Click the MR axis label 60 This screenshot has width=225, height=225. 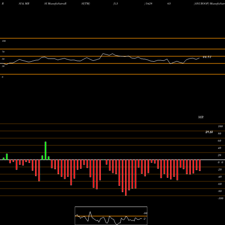220,141
